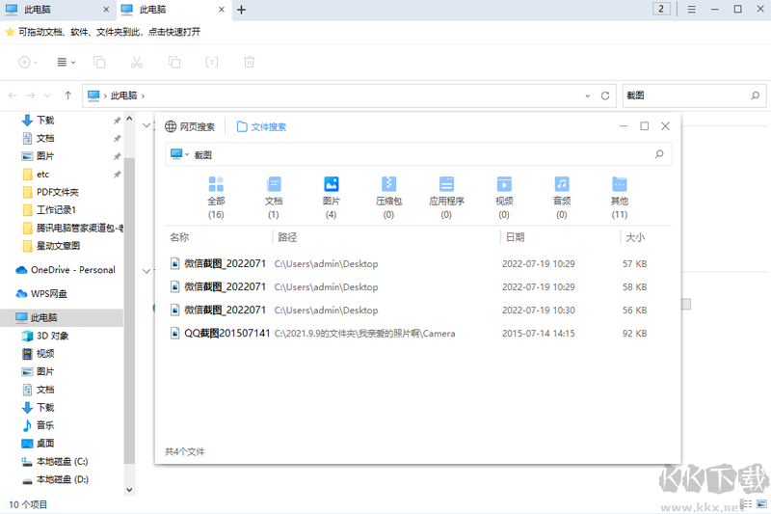Open 音乐 under 此电脑
This screenshot has width=771, height=514.
pos(45,425)
